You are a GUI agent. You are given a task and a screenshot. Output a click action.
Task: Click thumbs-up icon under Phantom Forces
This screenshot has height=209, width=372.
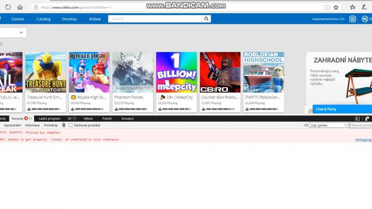click(x=116, y=109)
